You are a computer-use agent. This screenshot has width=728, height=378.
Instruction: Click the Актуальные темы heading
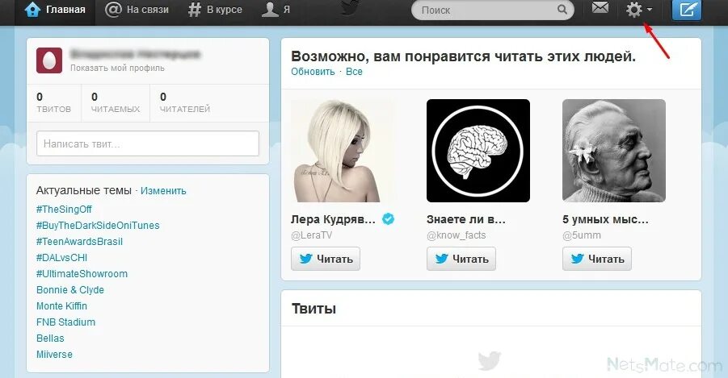click(x=84, y=191)
